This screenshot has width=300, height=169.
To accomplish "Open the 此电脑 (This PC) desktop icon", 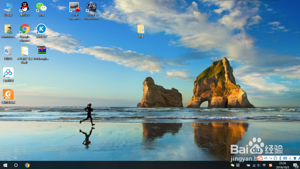I will tap(8, 9).
